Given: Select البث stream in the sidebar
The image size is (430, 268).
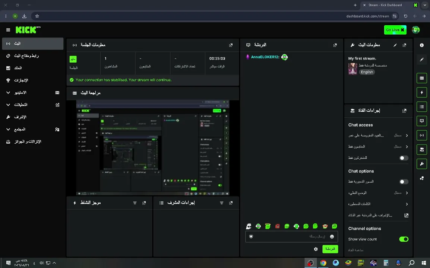Looking at the screenshot, I should 33,44.
